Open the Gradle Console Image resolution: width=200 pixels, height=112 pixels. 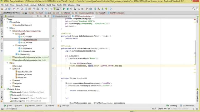point(187,106)
